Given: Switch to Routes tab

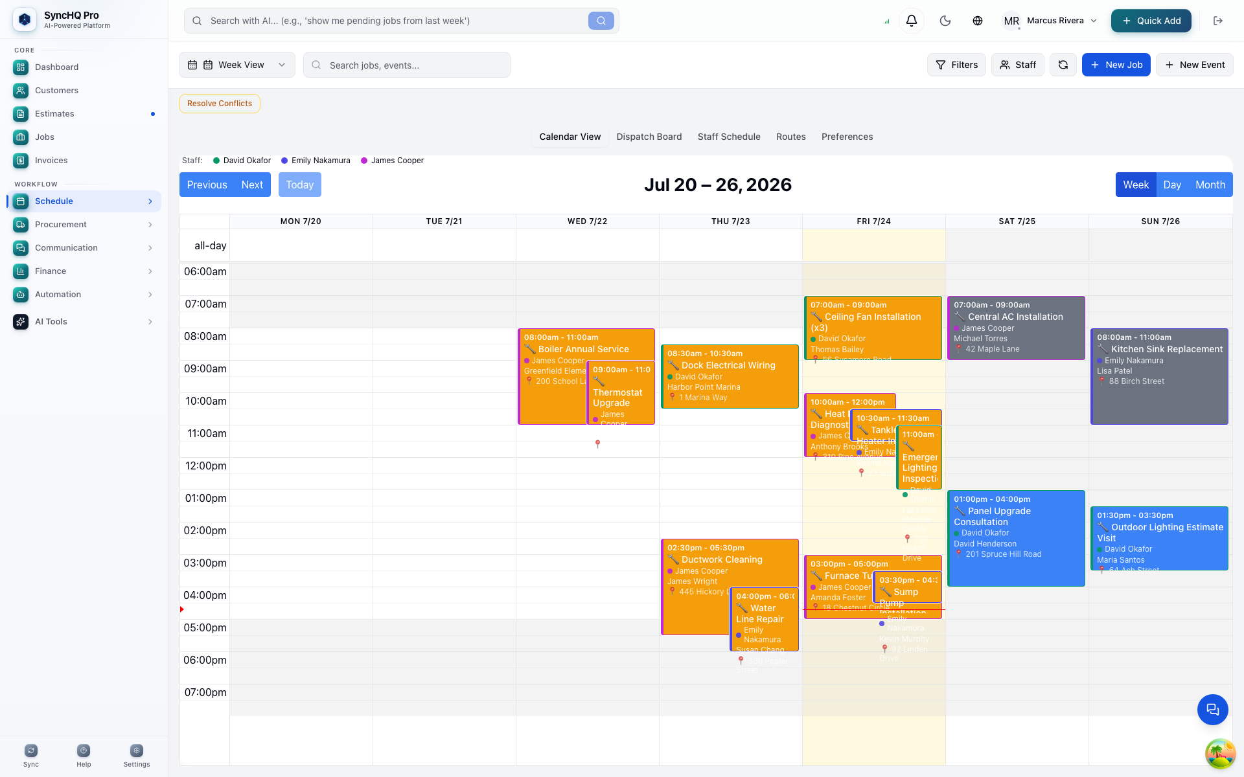Looking at the screenshot, I should (790, 137).
